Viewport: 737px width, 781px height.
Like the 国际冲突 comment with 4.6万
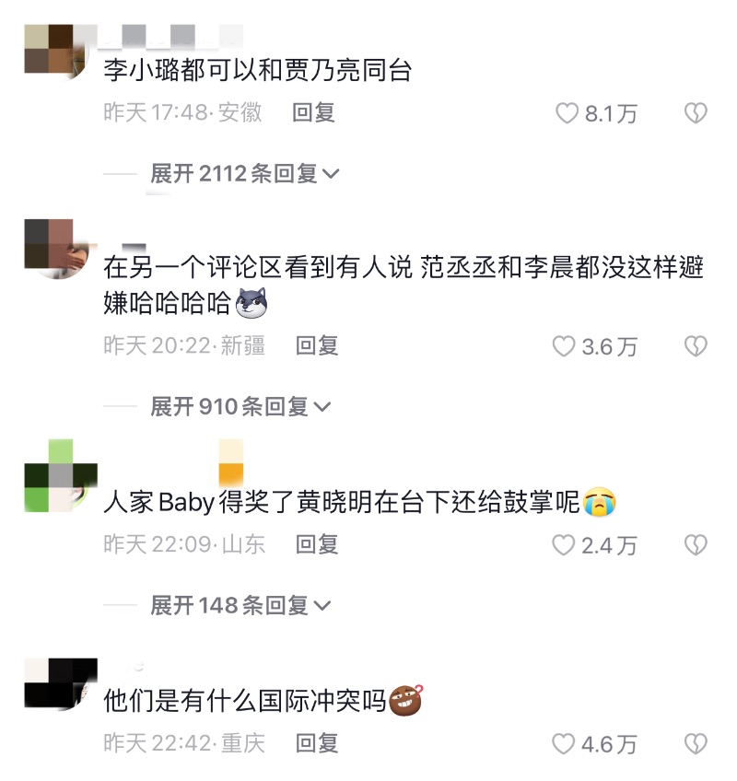click(x=564, y=744)
